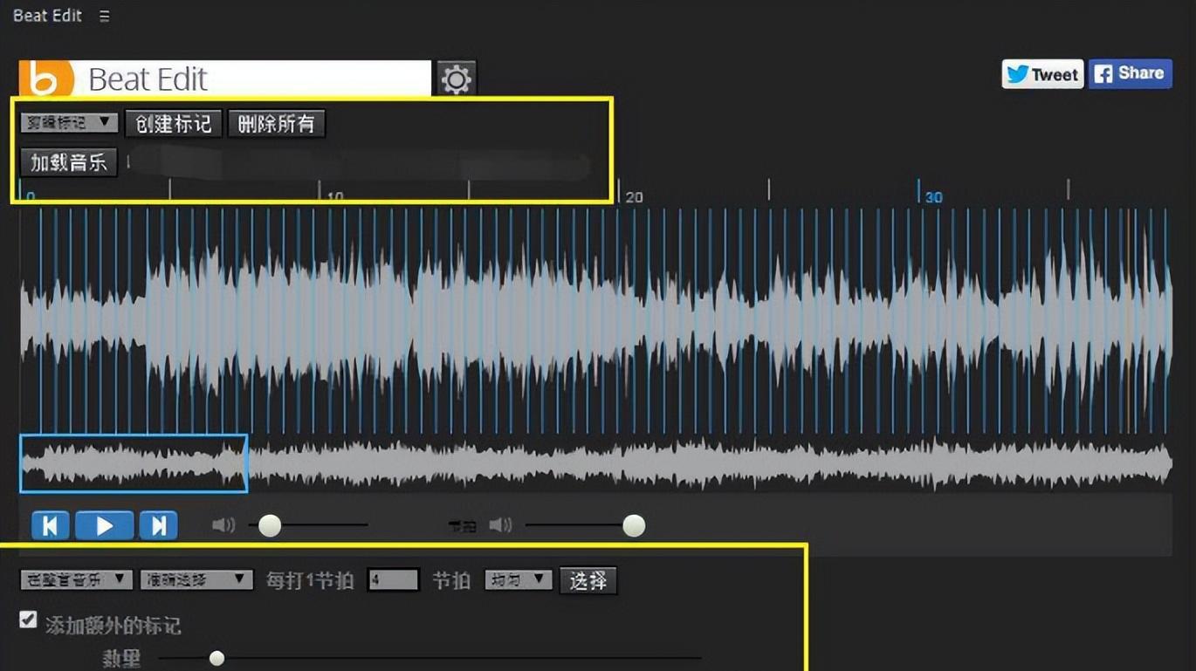1196x671 pixels.
Task: Open the second selection-mode dropdown
Action: pyautogui.click(x=196, y=579)
